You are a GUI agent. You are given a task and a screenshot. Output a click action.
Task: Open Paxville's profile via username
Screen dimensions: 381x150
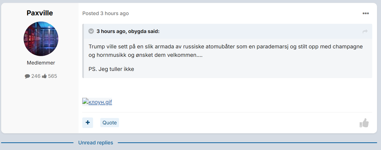40,13
